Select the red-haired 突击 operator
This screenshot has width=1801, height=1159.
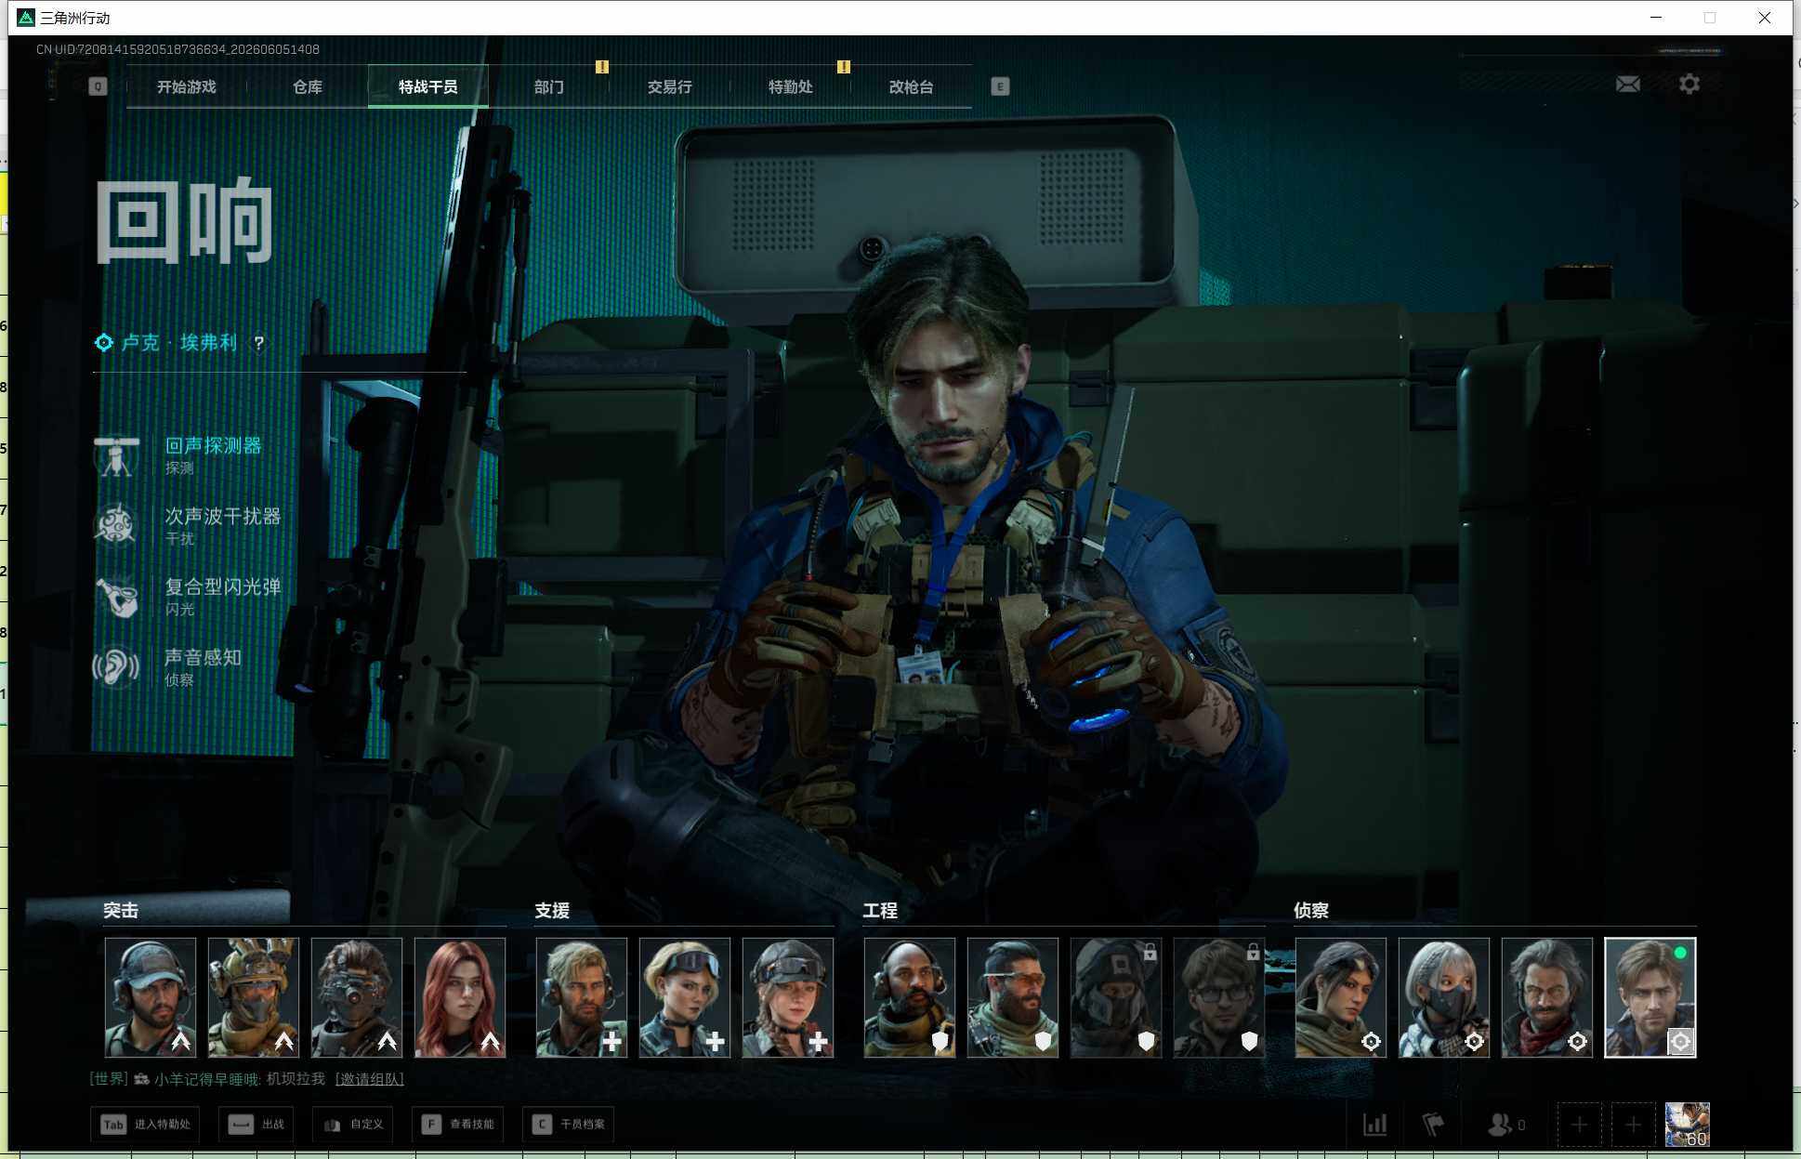click(x=460, y=997)
